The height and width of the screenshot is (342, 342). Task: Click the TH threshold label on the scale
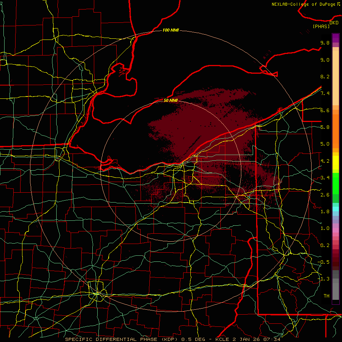(x=326, y=296)
